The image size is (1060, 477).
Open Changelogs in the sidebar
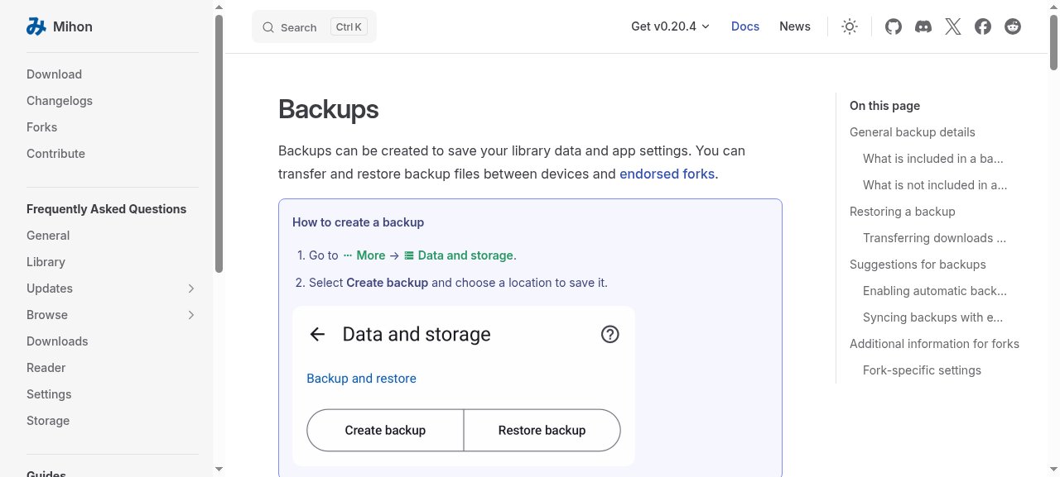coord(60,101)
